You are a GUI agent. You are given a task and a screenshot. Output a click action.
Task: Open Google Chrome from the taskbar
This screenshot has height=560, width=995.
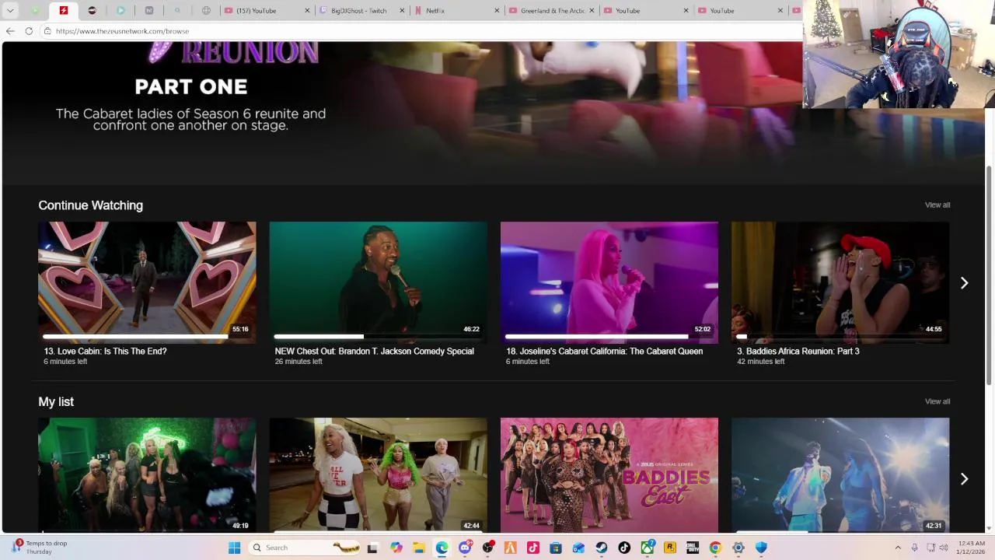tap(715, 548)
